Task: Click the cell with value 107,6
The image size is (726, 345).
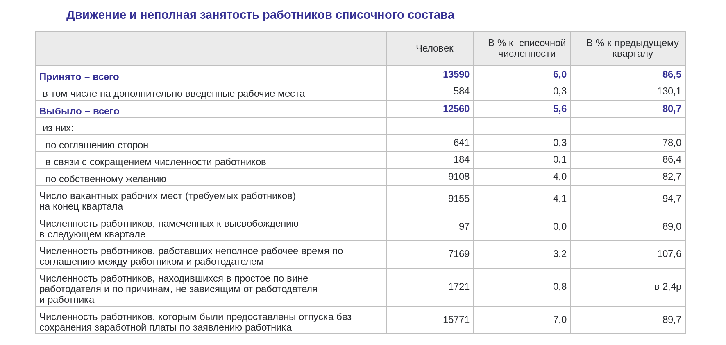Action: coord(669,254)
